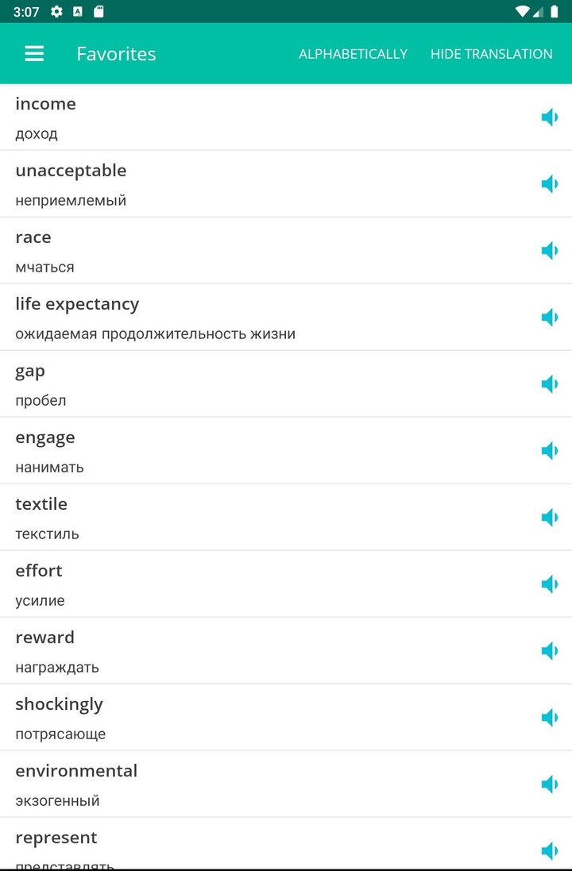
Task: Sort favorites with the ALPHABETICALLY button
Action: pos(353,54)
